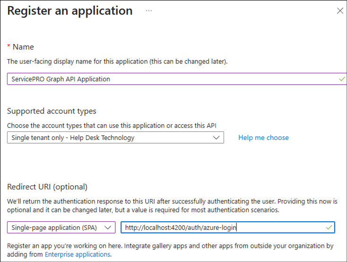The width and height of the screenshot is (347, 262).
Task: Click the green checkmark in the Redirect URI field
Action: click(329, 227)
